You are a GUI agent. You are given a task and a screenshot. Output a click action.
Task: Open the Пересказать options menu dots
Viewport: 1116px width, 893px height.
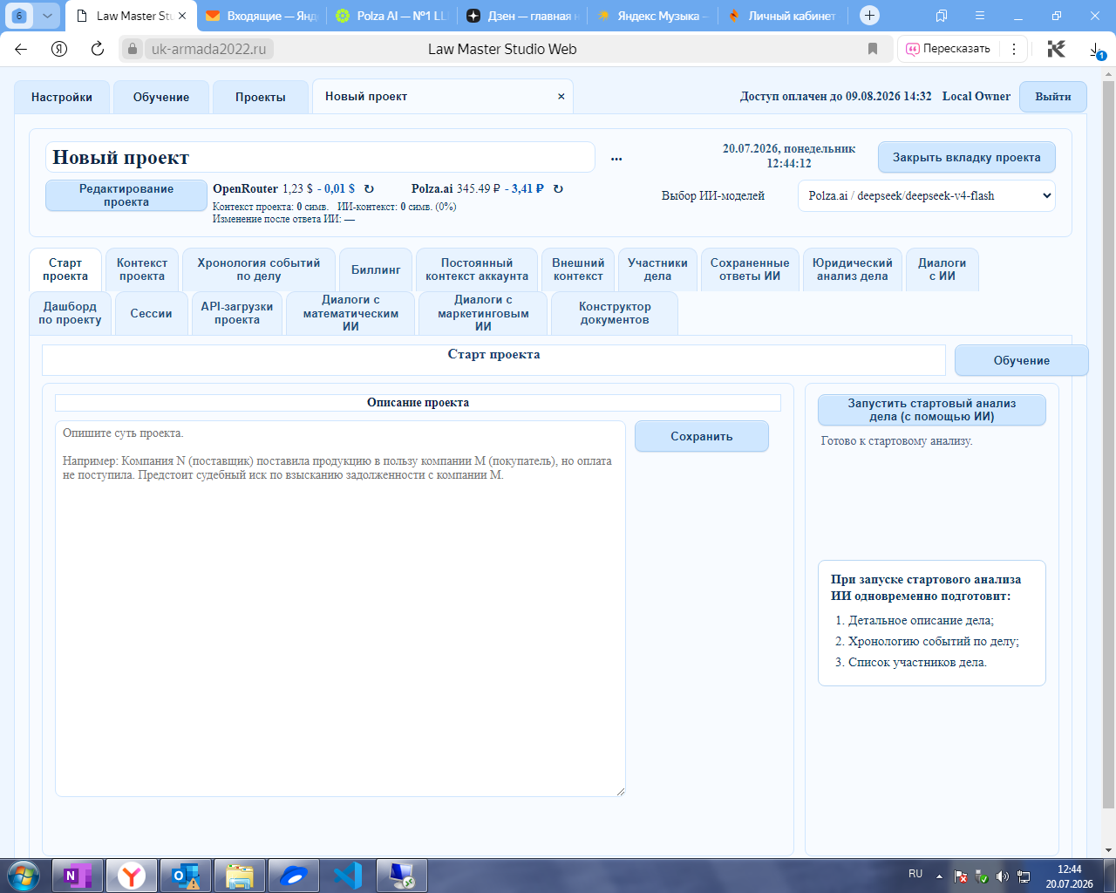click(1013, 49)
